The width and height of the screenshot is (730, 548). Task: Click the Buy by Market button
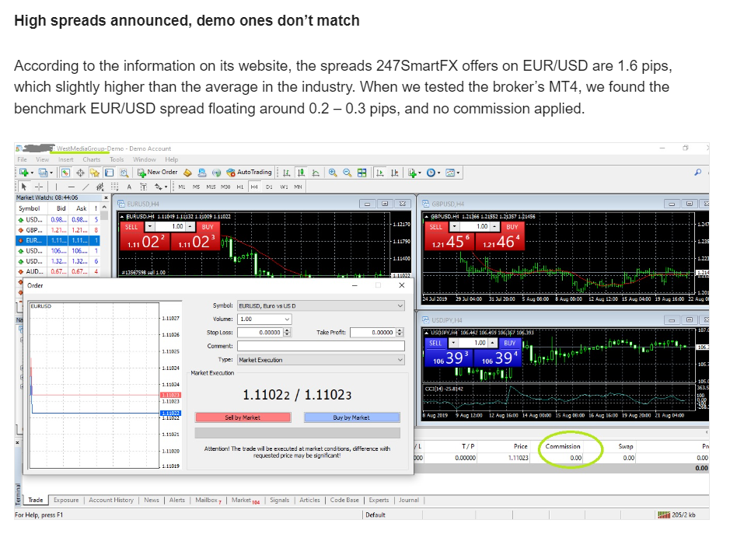[x=351, y=417]
